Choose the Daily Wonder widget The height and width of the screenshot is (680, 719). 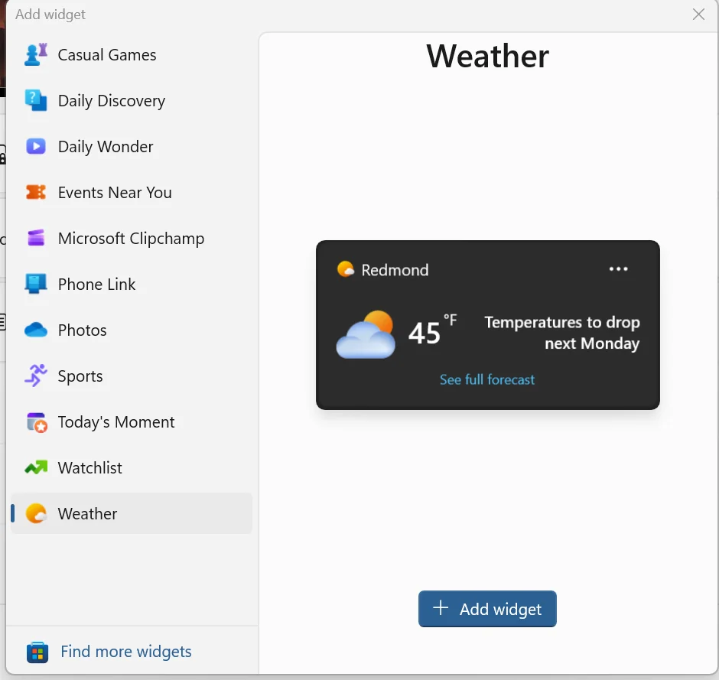point(132,146)
